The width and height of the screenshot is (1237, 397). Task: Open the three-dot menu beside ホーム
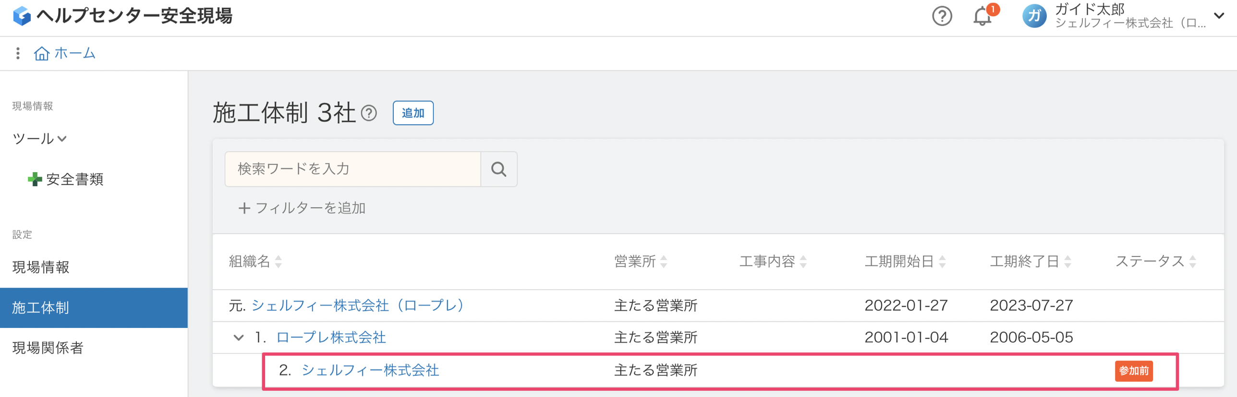[x=18, y=53]
